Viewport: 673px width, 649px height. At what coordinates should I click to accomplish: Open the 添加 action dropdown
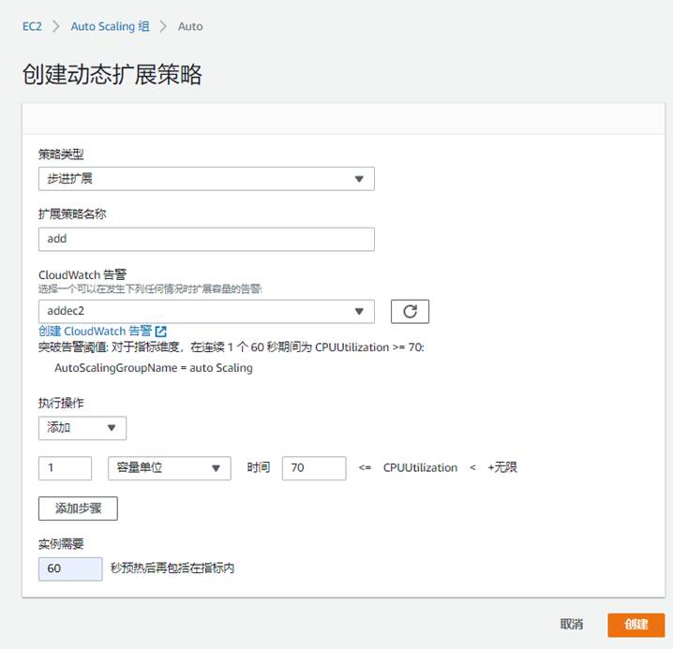click(82, 428)
